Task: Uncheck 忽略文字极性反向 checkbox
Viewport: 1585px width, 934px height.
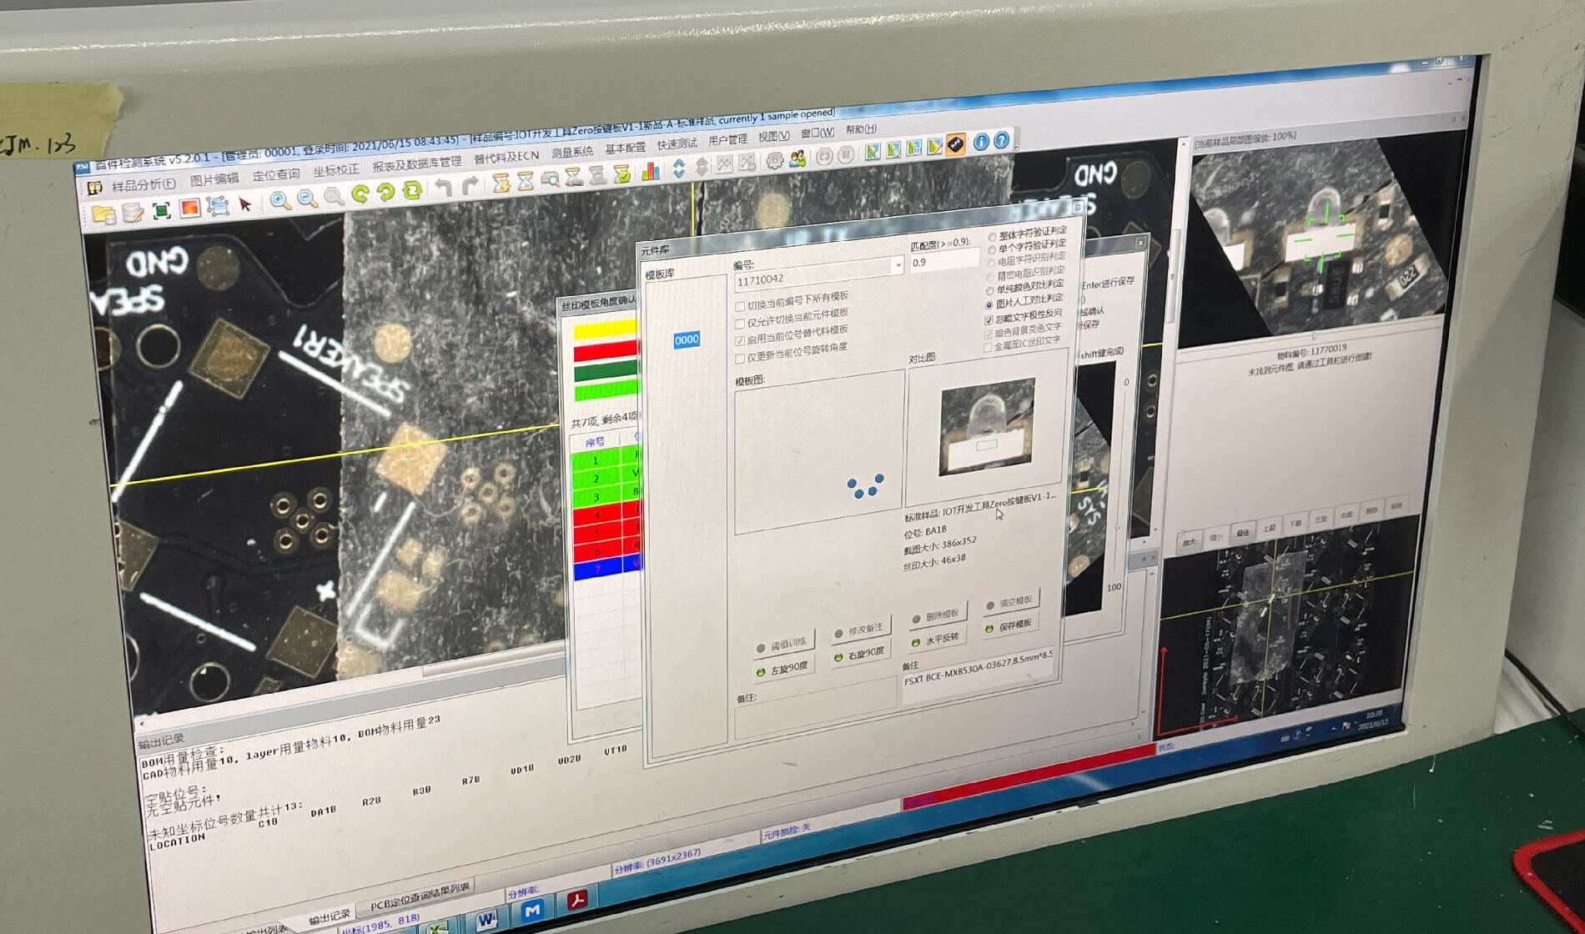Action: pos(989,320)
